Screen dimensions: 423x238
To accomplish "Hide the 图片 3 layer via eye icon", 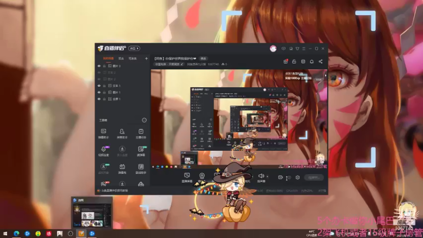I will pos(99,66).
